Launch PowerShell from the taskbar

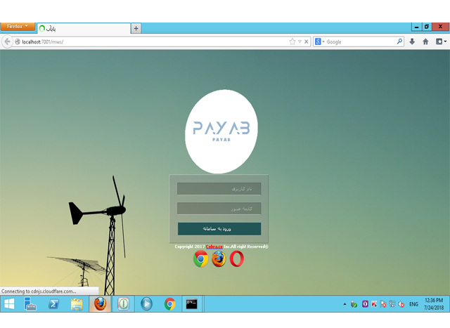pos(53,304)
